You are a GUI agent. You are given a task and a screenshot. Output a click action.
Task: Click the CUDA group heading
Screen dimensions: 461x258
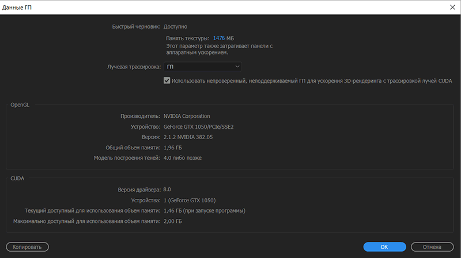coord(17,178)
